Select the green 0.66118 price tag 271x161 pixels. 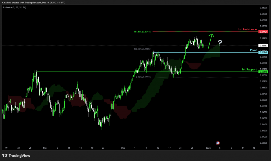coord(263,72)
